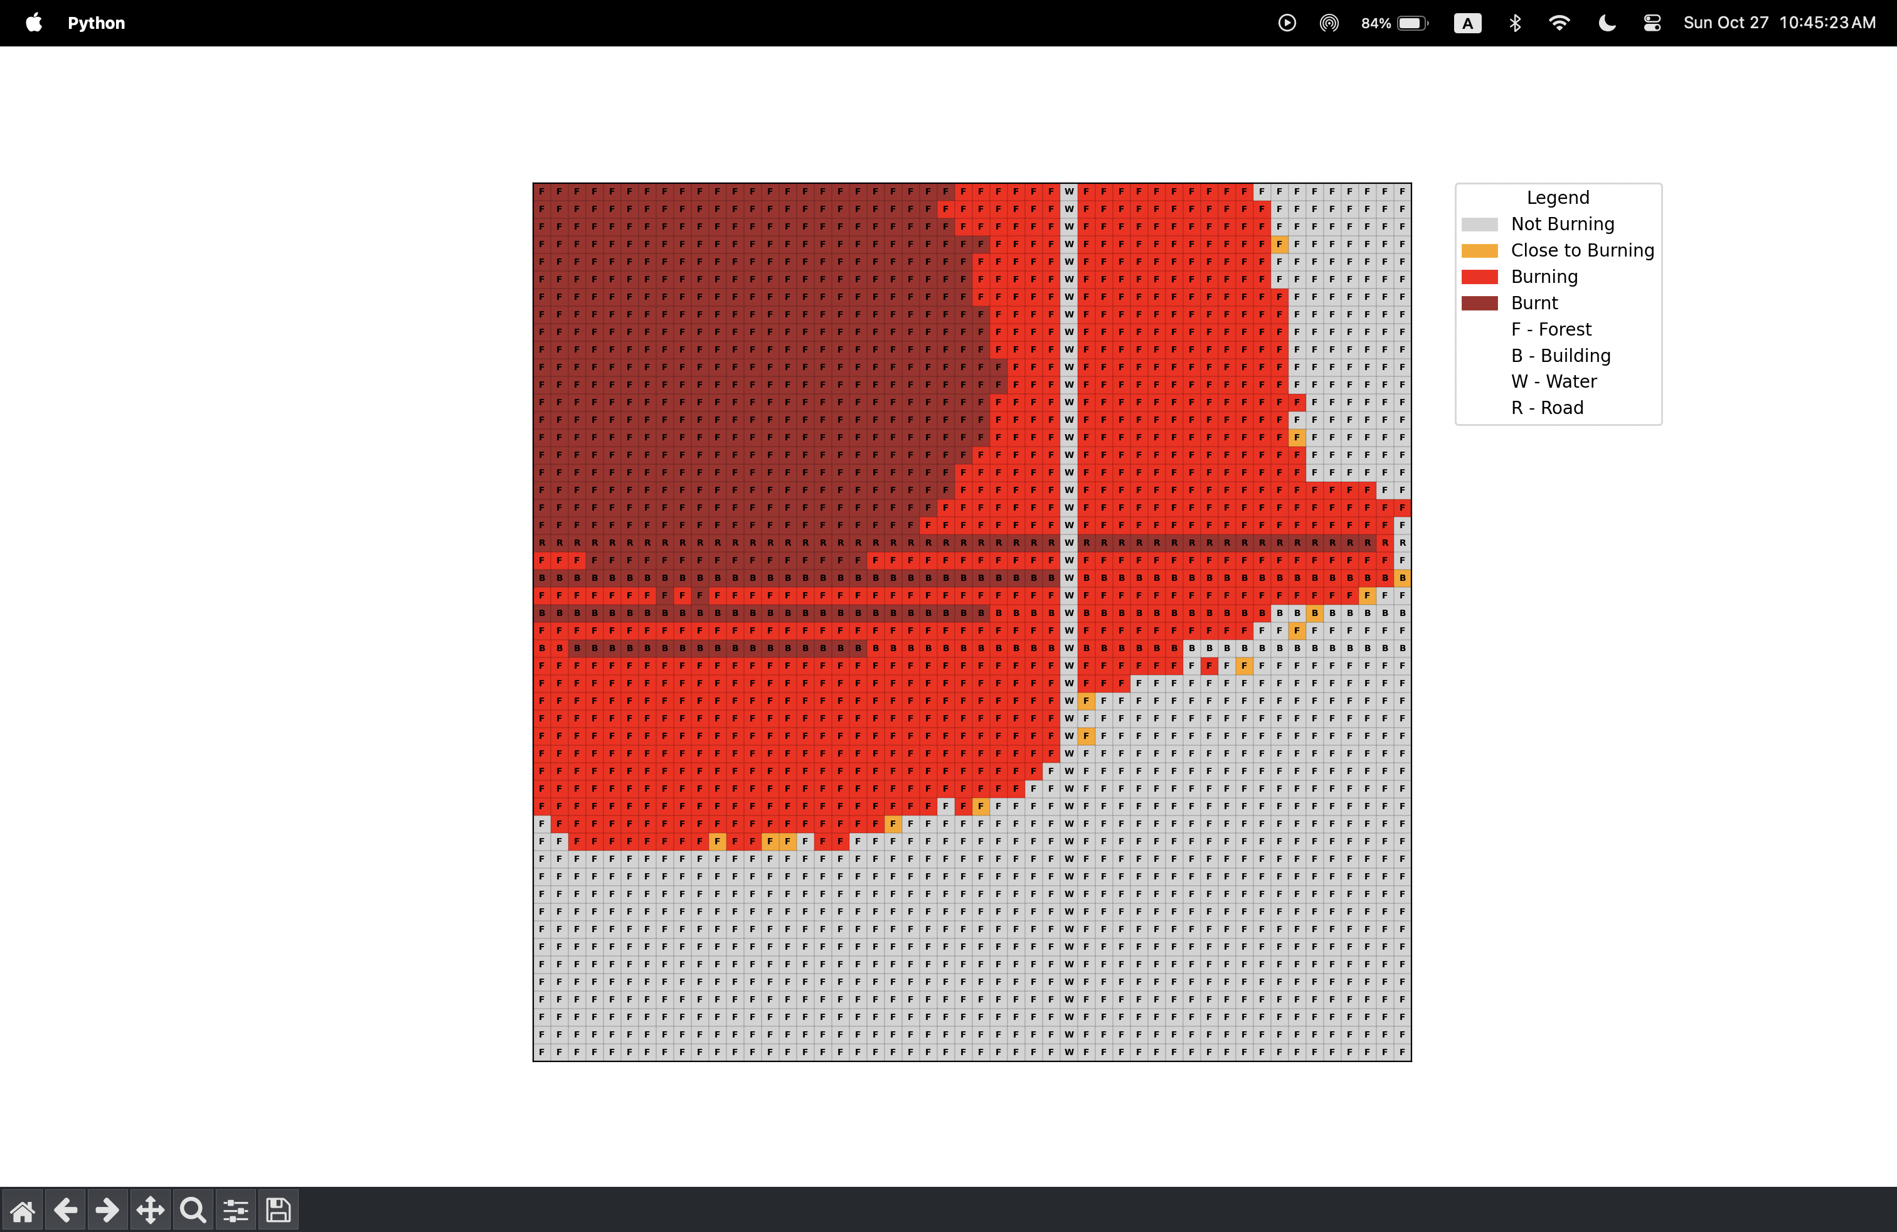Viewport: 1897px width, 1232px height.
Task: Go forward to next view arrow
Action: [x=108, y=1211]
